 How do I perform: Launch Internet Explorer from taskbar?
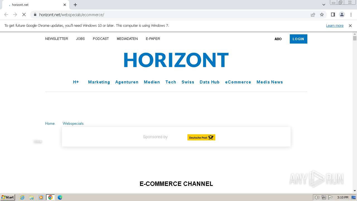click(22, 197)
